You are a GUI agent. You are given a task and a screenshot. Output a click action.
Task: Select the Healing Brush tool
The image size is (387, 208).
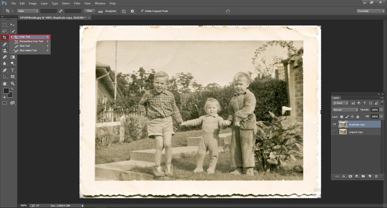5,45
